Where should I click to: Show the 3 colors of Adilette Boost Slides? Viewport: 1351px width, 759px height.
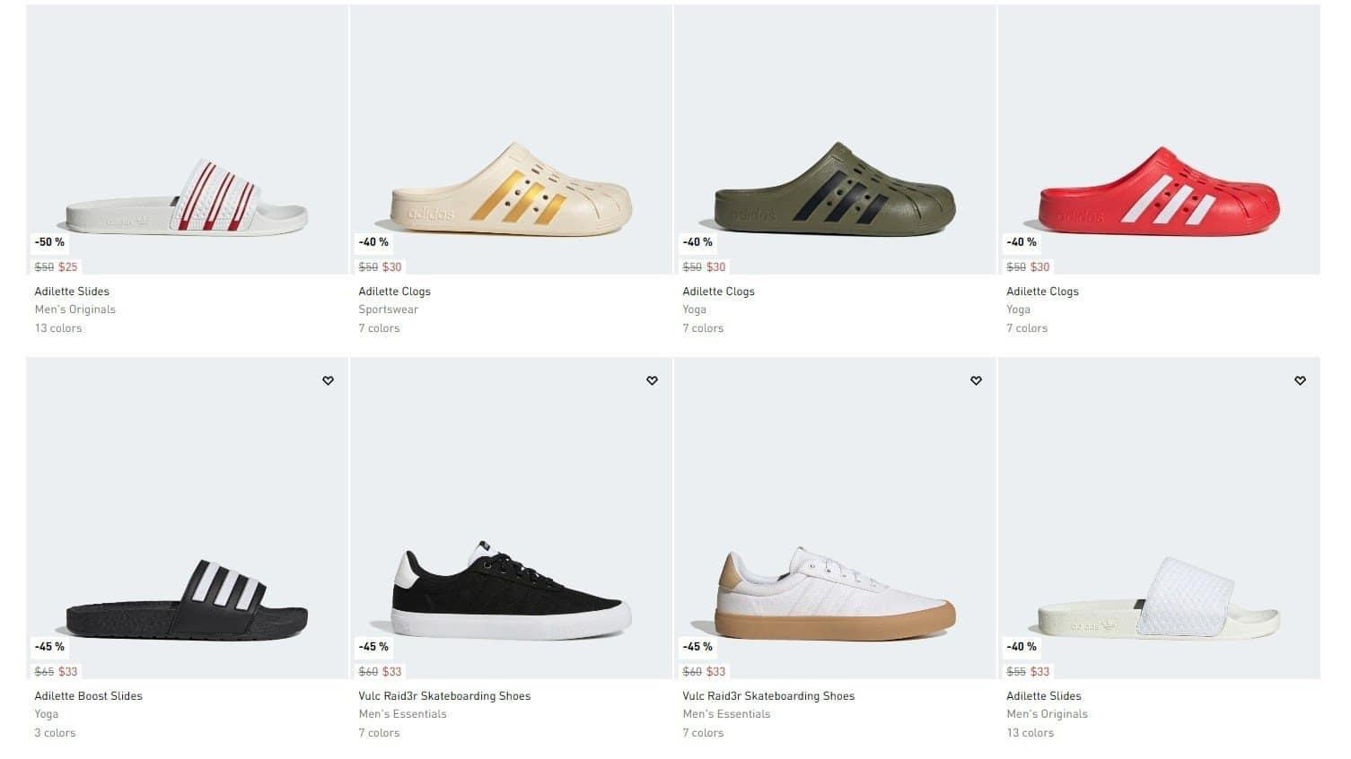[x=55, y=733]
